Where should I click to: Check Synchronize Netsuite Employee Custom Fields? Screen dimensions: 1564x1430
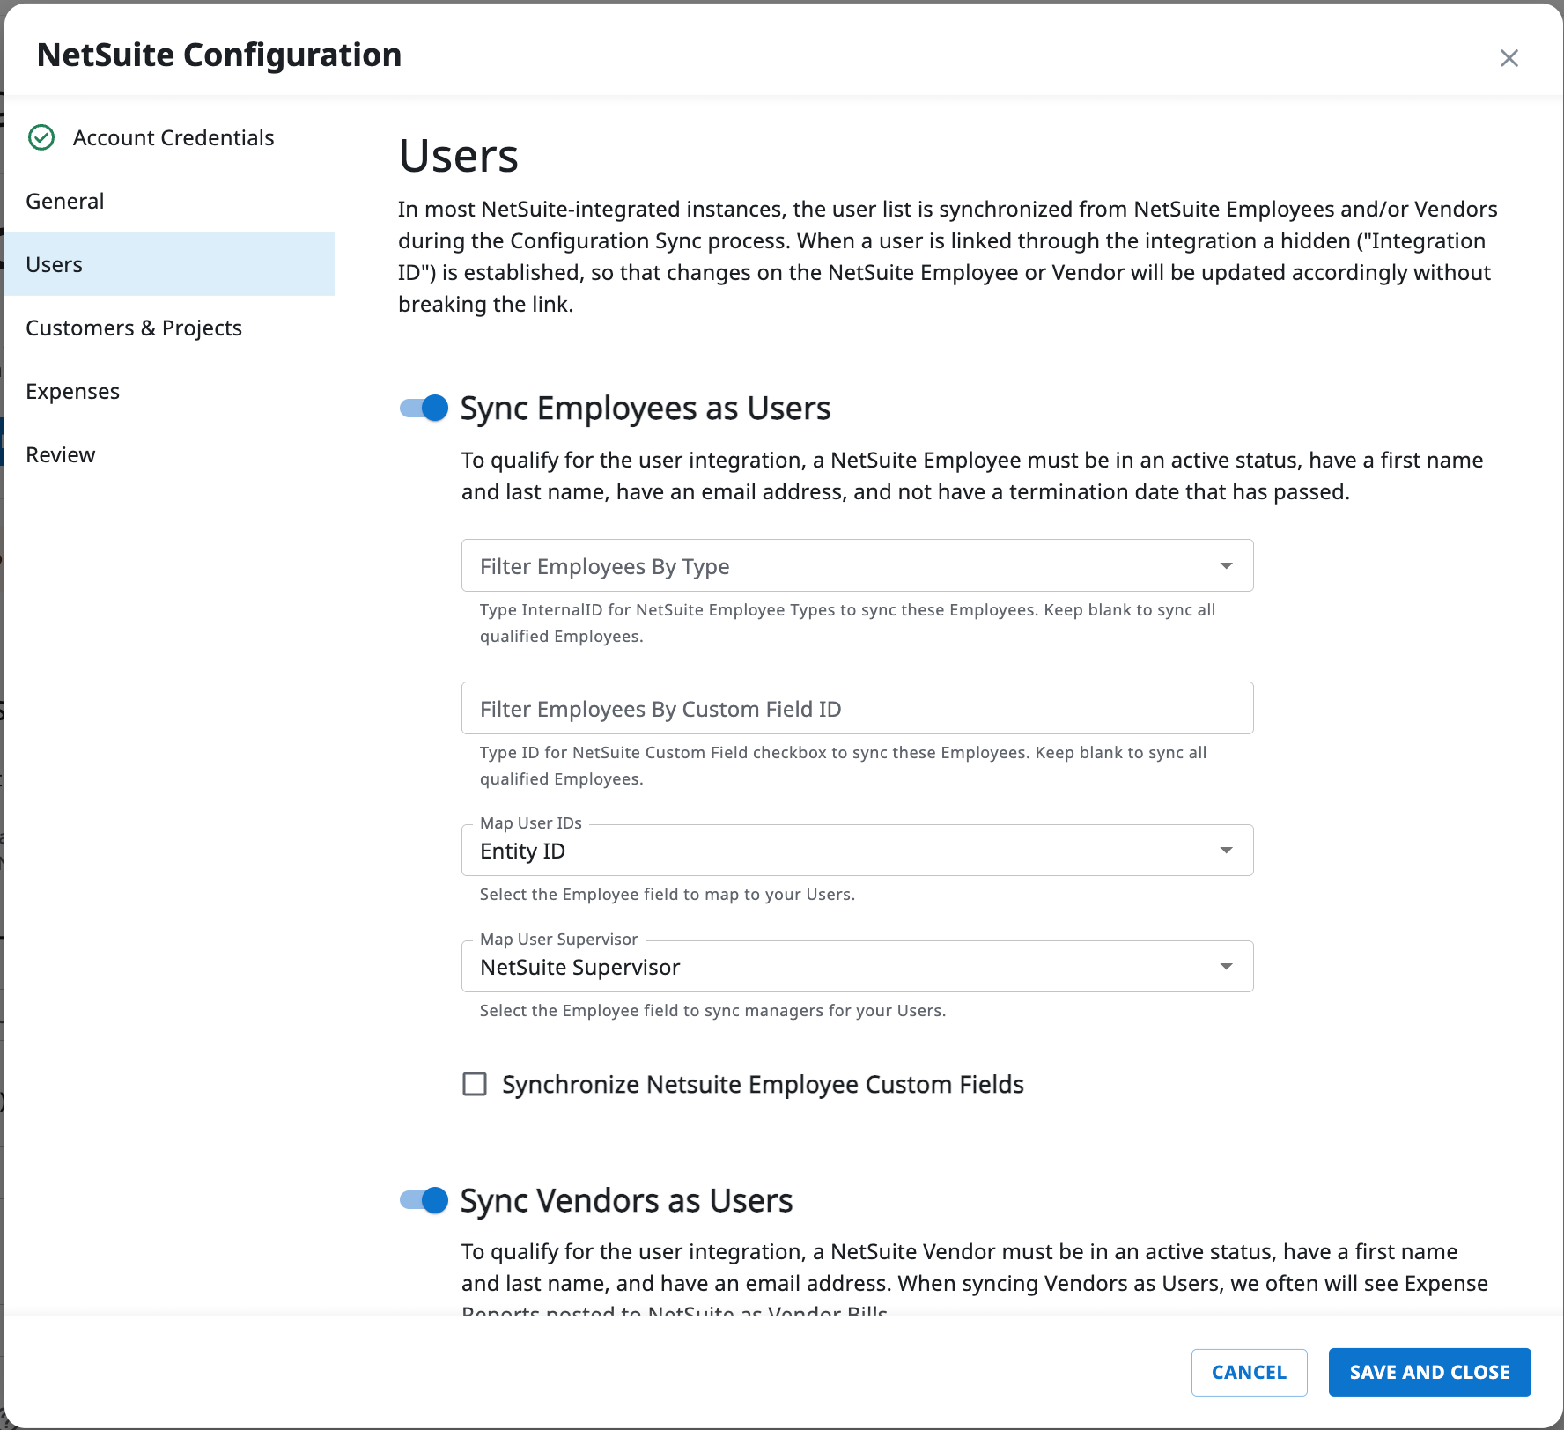click(x=474, y=1084)
